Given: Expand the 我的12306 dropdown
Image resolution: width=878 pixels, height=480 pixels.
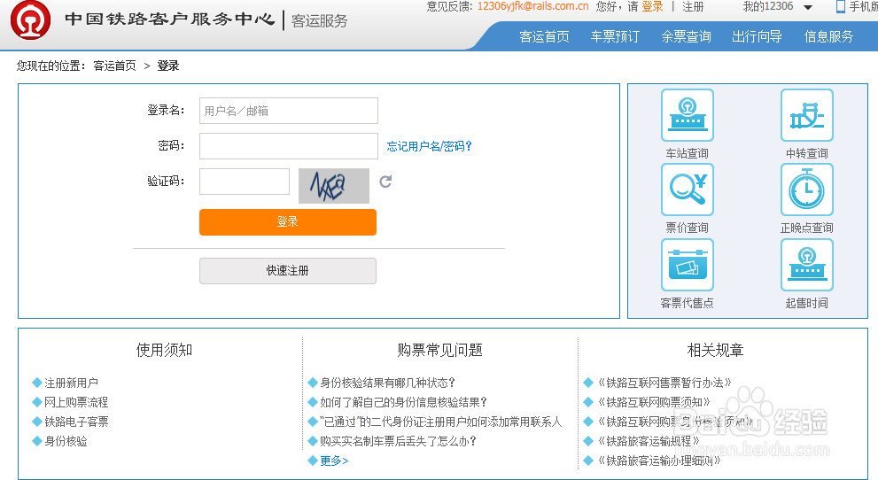Looking at the screenshot, I should pyautogui.click(x=807, y=7).
